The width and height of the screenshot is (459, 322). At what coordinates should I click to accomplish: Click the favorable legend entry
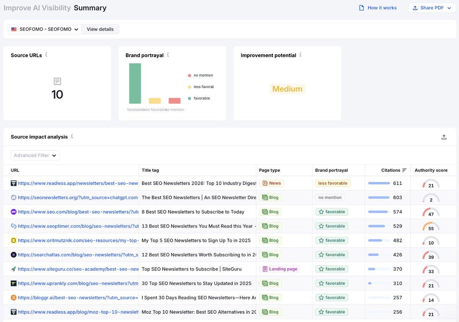point(199,98)
